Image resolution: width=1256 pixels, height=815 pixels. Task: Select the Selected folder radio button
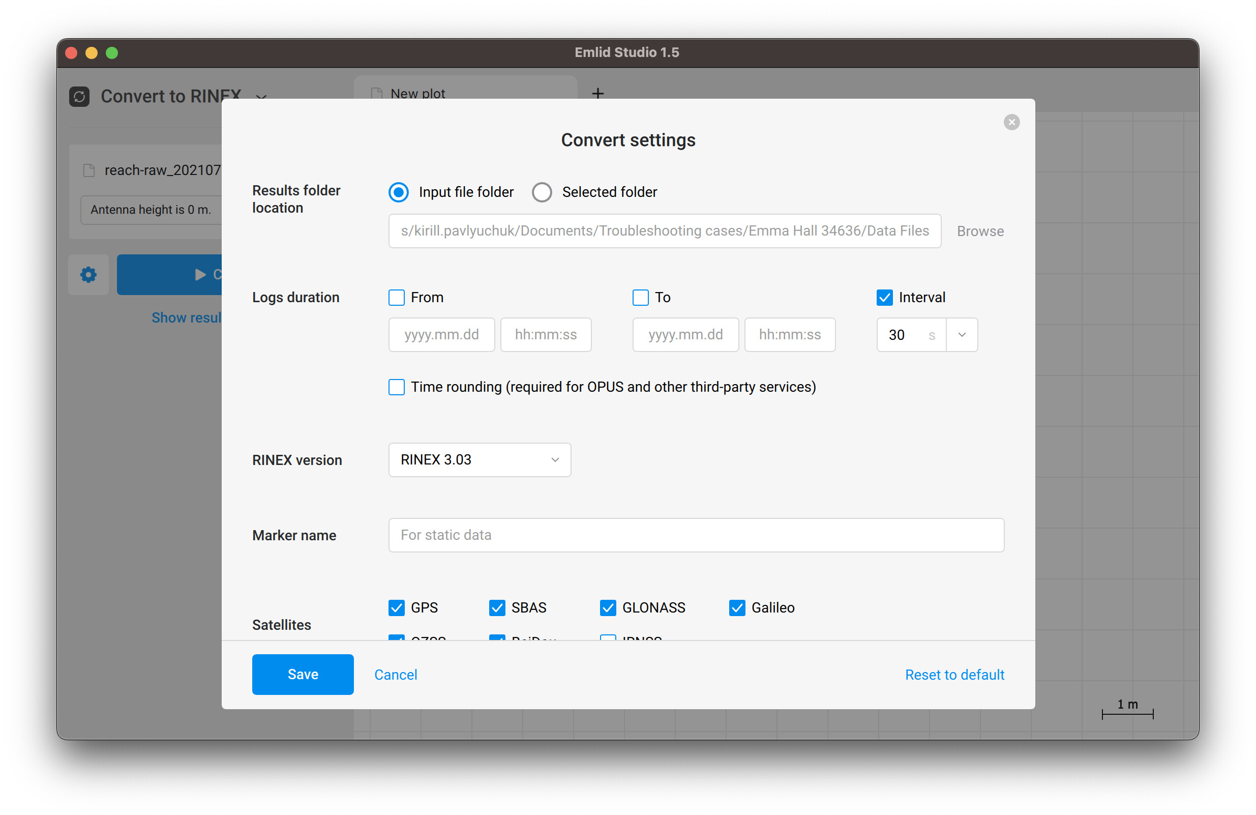tap(542, 192)
